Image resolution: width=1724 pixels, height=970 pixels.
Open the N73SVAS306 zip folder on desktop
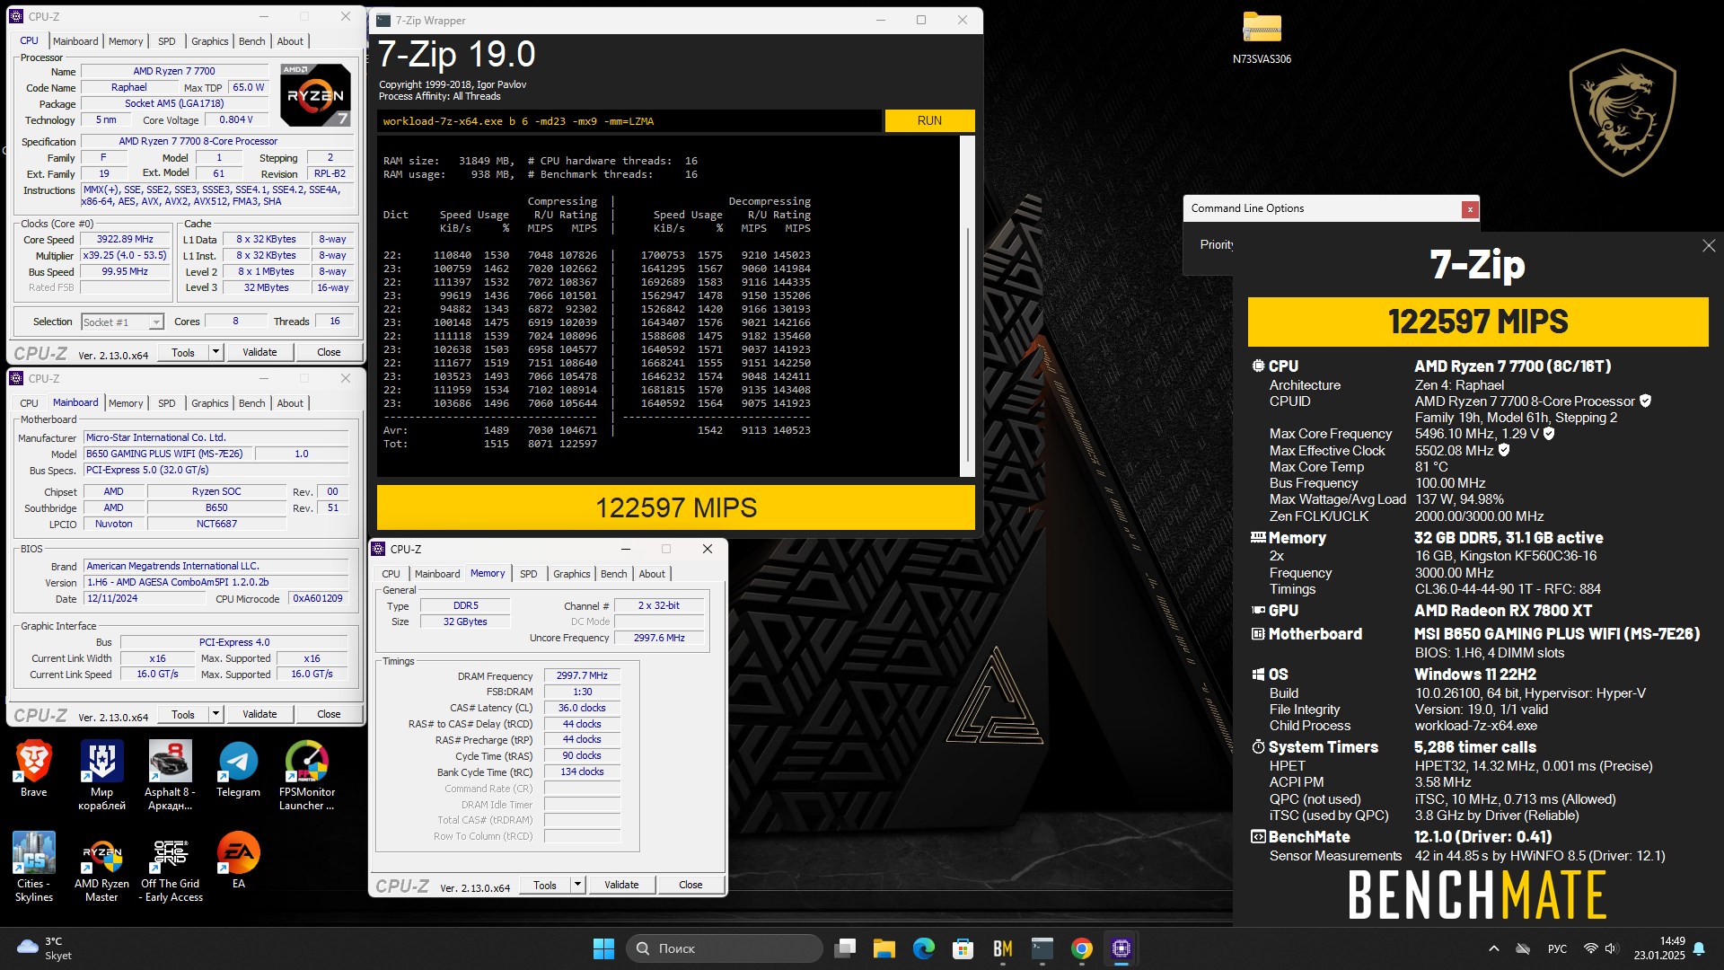point(1262,38)
